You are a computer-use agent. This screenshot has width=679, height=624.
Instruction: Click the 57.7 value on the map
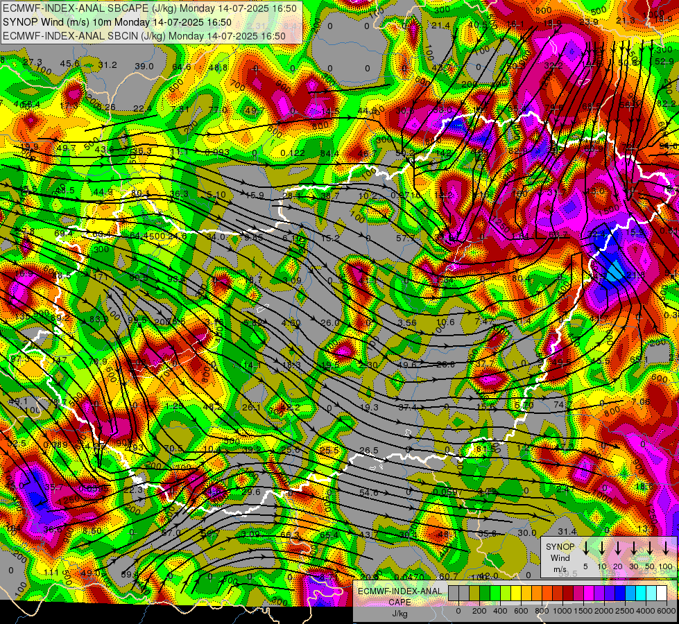point(406,238)
